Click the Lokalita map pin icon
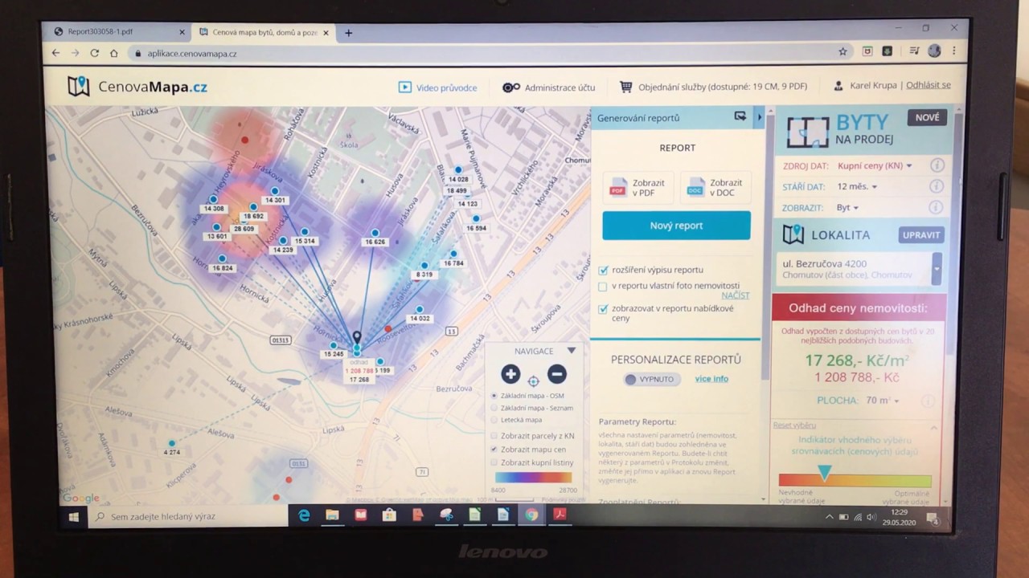The height and width of the screenshot is (578, 1029). (x=793, y=234)
